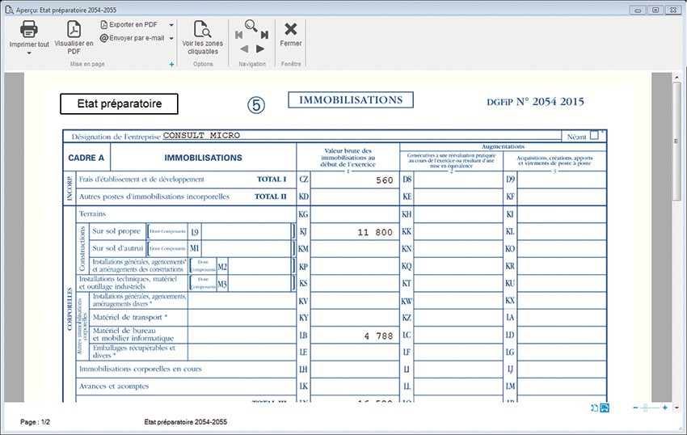Click the zoom slider handle
The height and width of the screenshot is (435, 687).
(644, 408)
